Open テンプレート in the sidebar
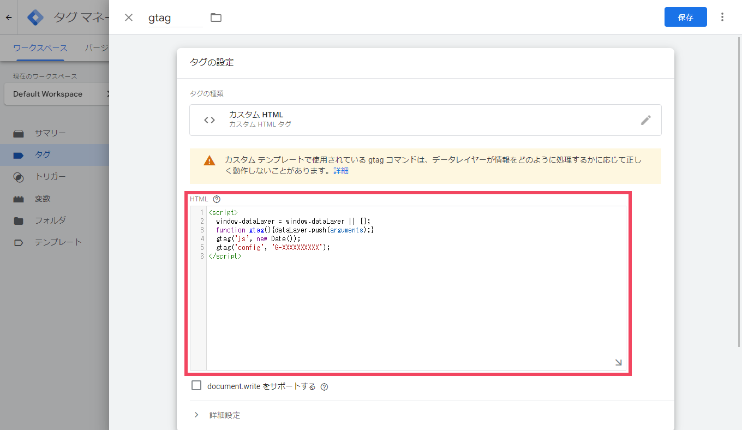 [x=58, y=242]
